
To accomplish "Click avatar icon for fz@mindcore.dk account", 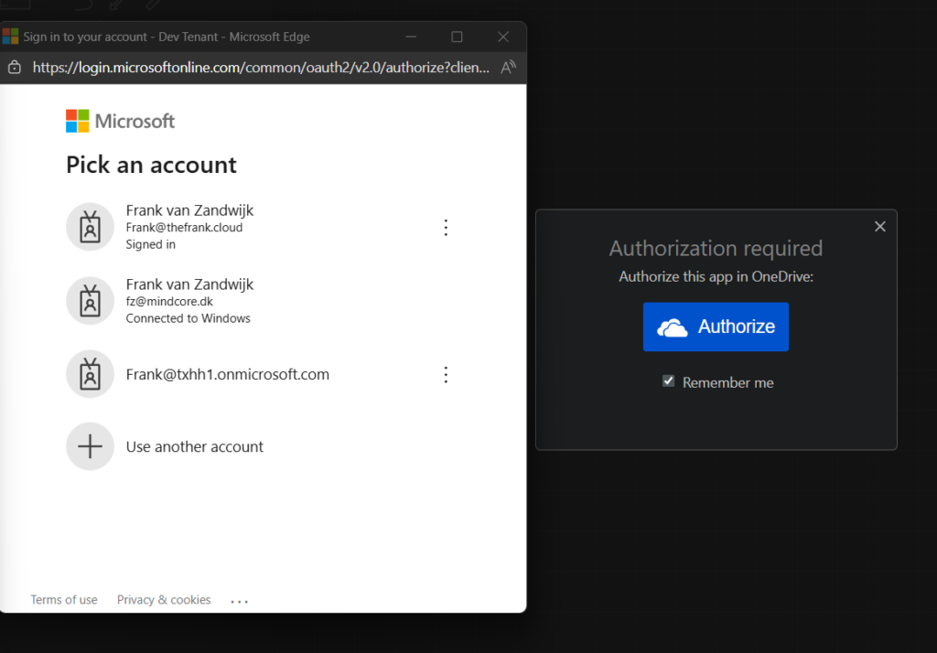I will point(90,301).
